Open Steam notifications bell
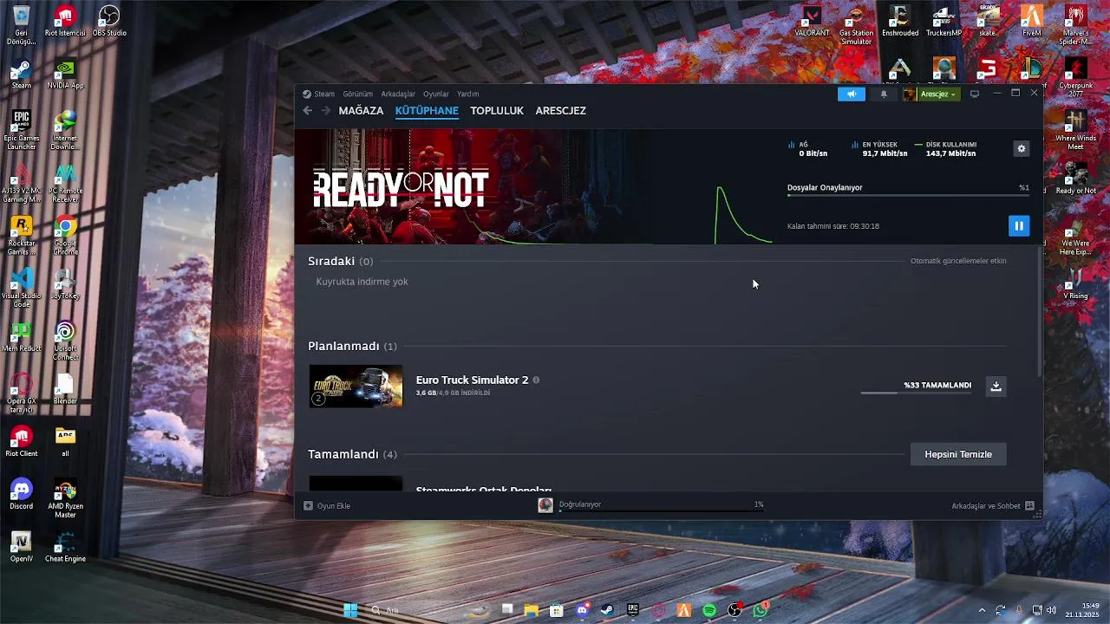 click(884, 94)
